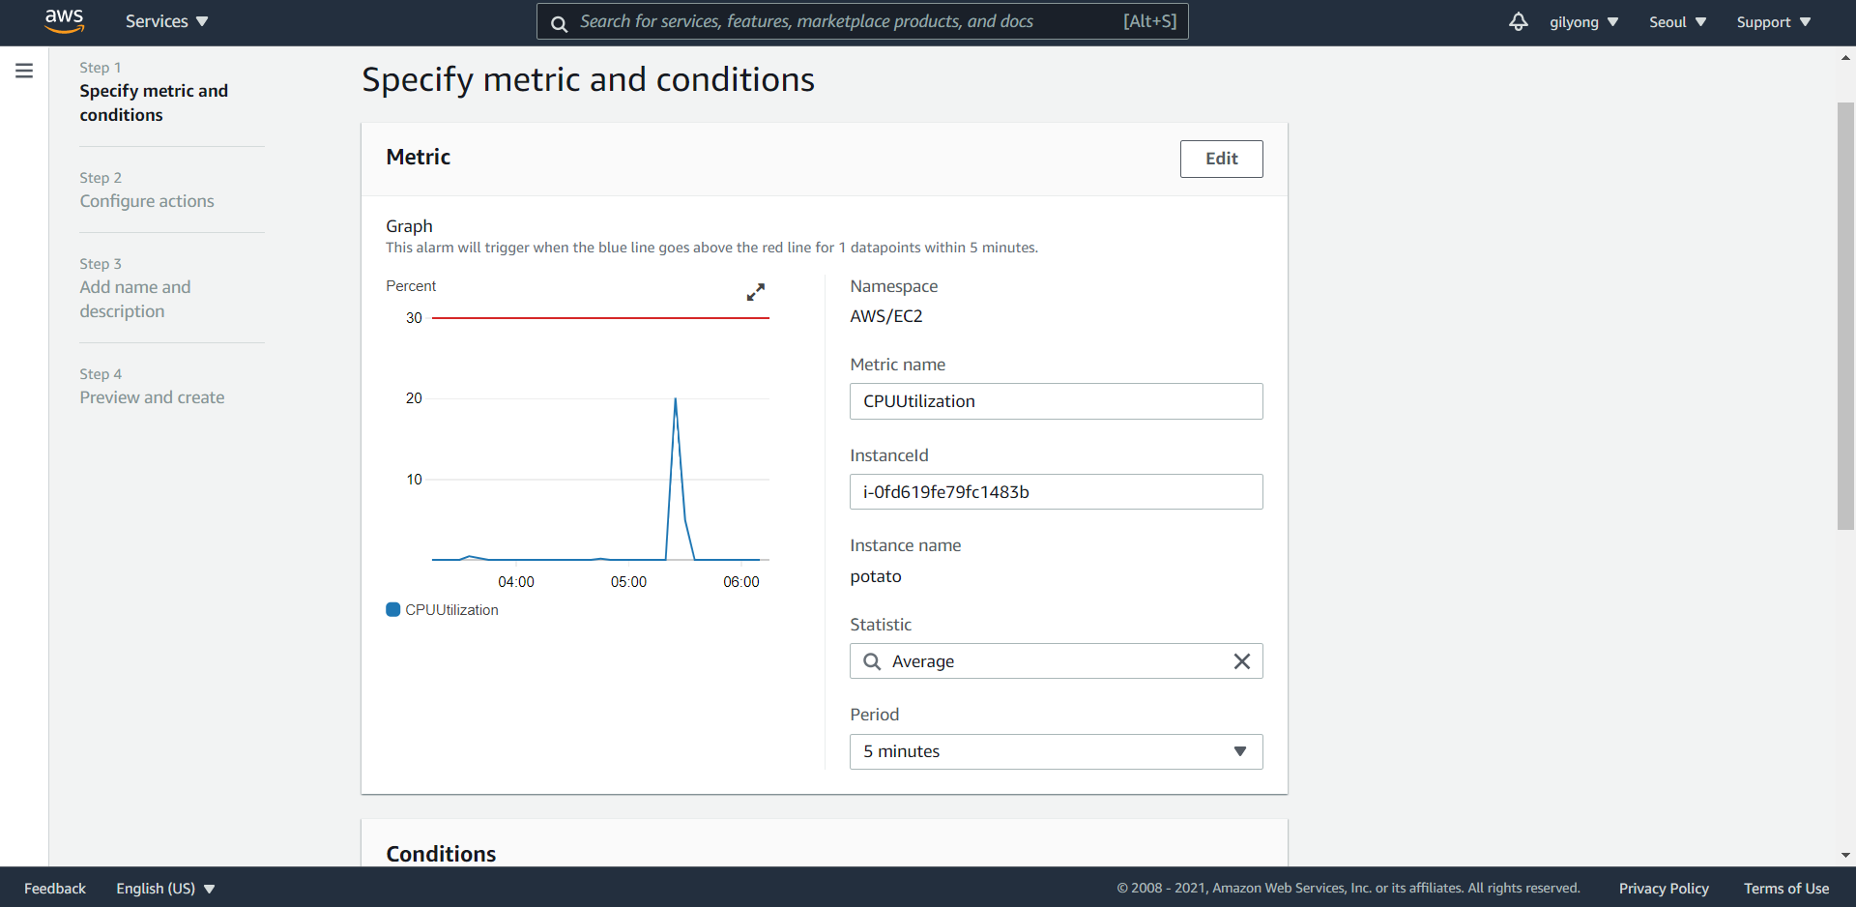
Task: Expand the graph to full size
Action: 756,292
